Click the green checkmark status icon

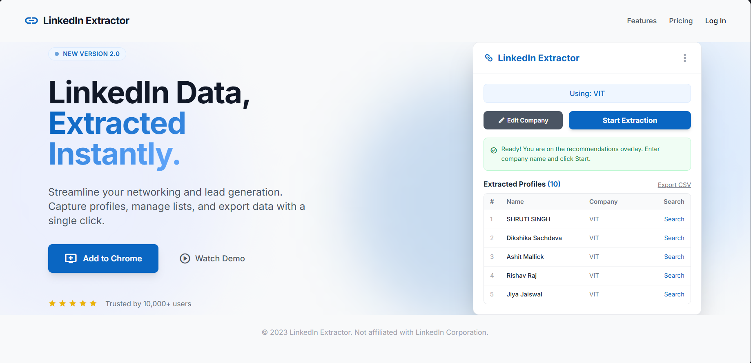pos(494,150)
